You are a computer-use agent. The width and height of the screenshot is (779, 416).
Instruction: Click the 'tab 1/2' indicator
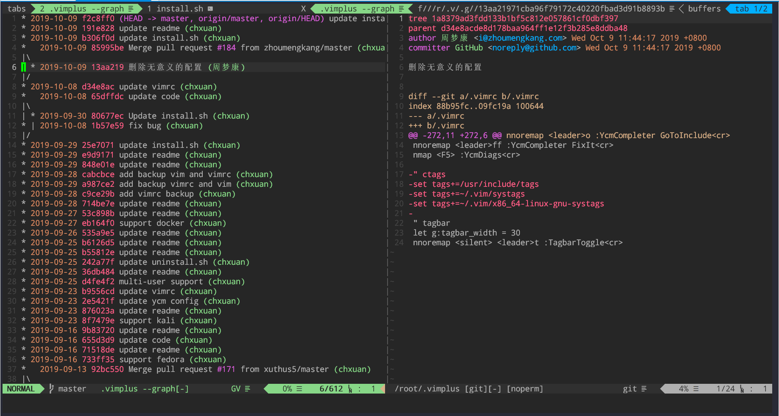pyautogui.click(x=751, y=9)
